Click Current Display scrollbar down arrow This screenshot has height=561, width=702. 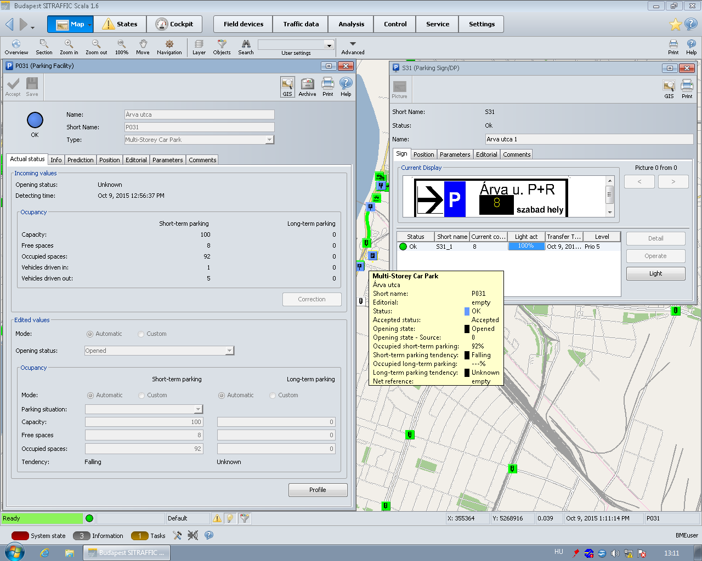pos(609,212)
